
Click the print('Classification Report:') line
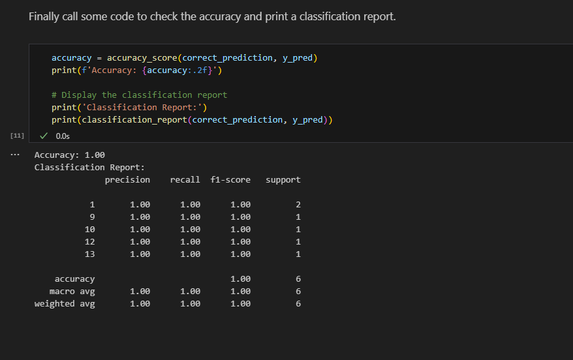129,108
